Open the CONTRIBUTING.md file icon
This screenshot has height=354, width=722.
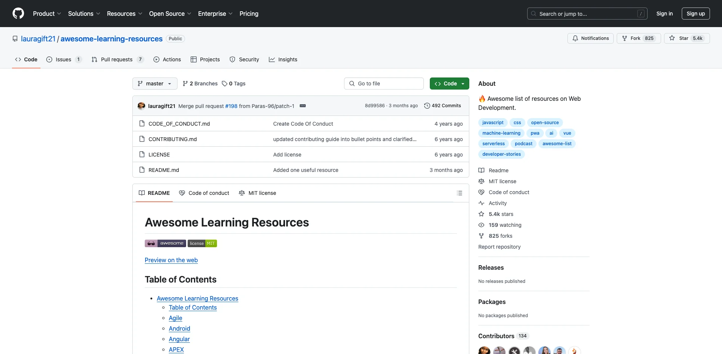[142, 139]
